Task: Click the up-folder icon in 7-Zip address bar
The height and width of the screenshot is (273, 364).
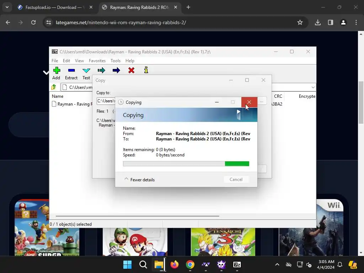Action: point(54,87)
